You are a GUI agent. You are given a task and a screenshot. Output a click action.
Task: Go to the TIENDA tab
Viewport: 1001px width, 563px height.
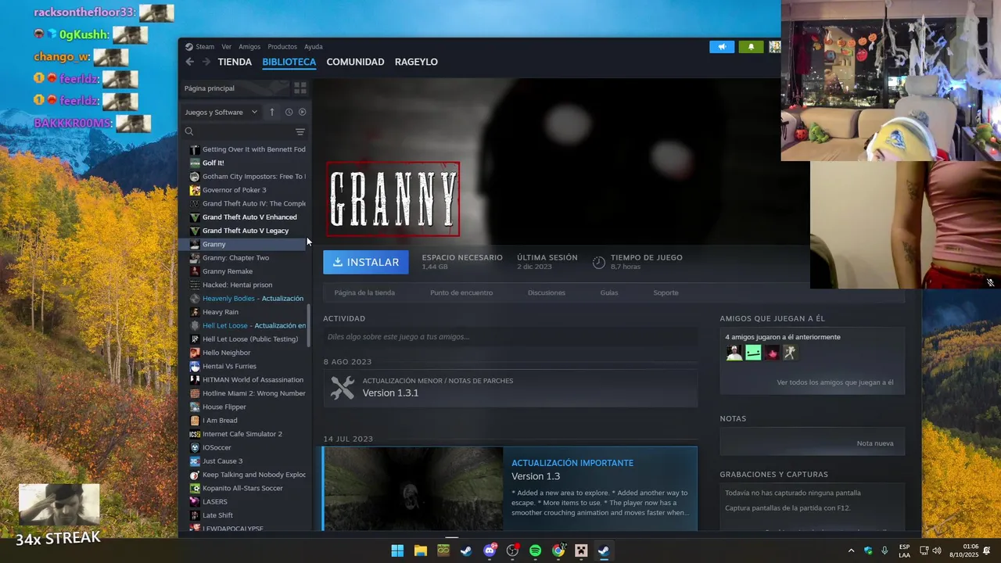click(x=235, y=62)
